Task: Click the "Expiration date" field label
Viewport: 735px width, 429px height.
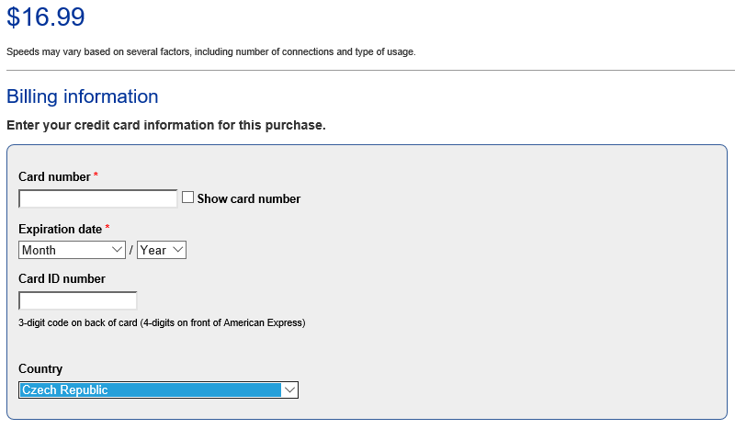Action: click(60, 229)
